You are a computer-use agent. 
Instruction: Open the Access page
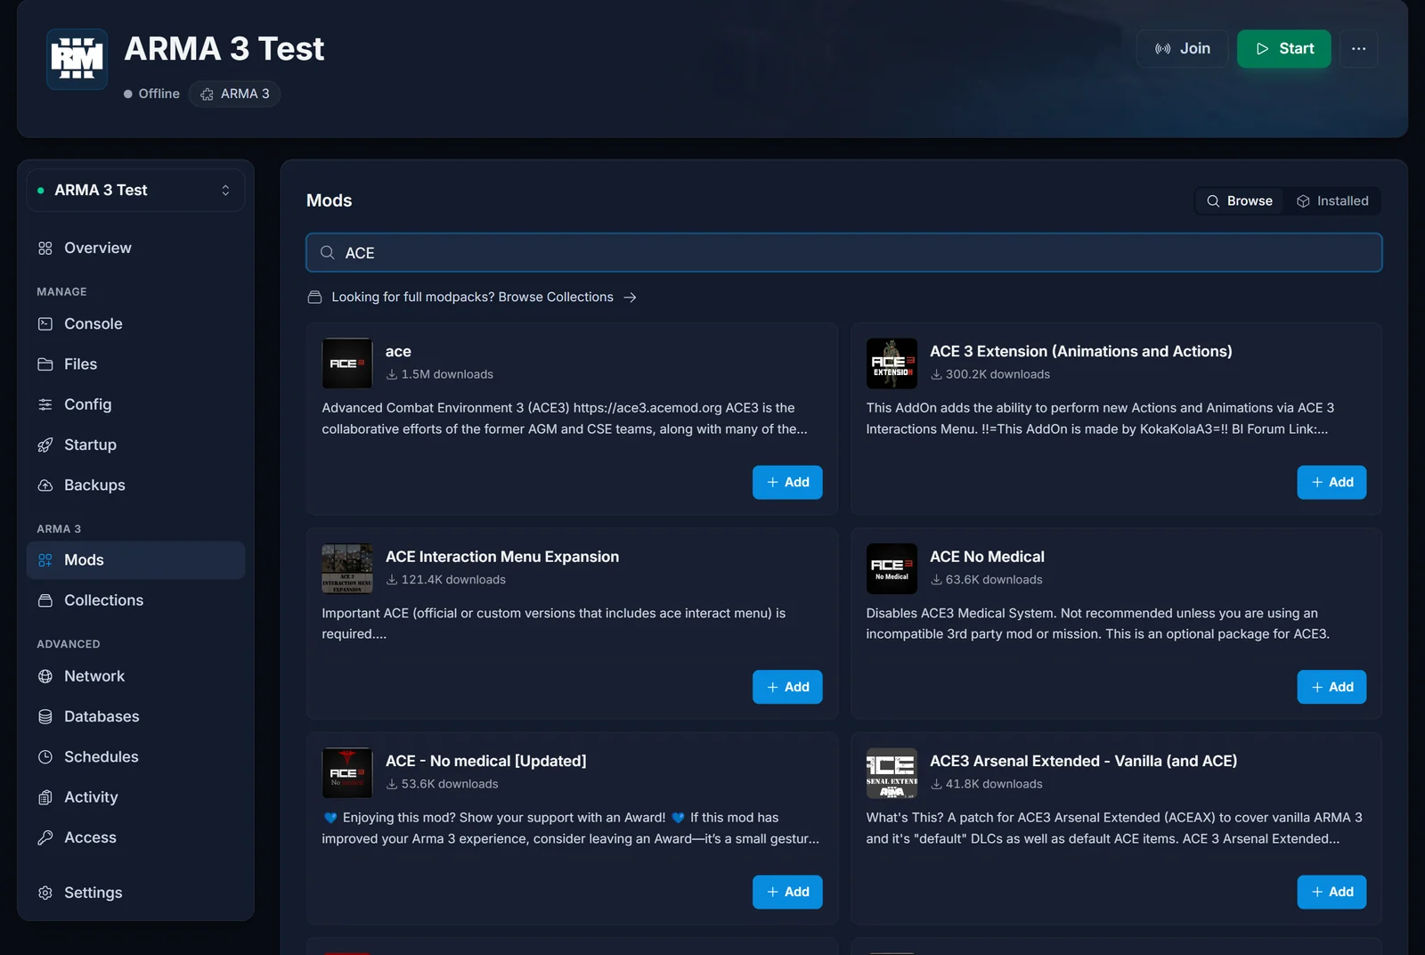pos(135,837)
